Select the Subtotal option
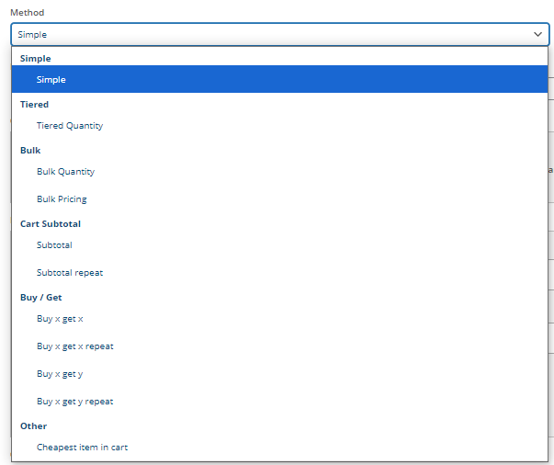The height and width of the screenshot is (465, 554). coord(280,244)
